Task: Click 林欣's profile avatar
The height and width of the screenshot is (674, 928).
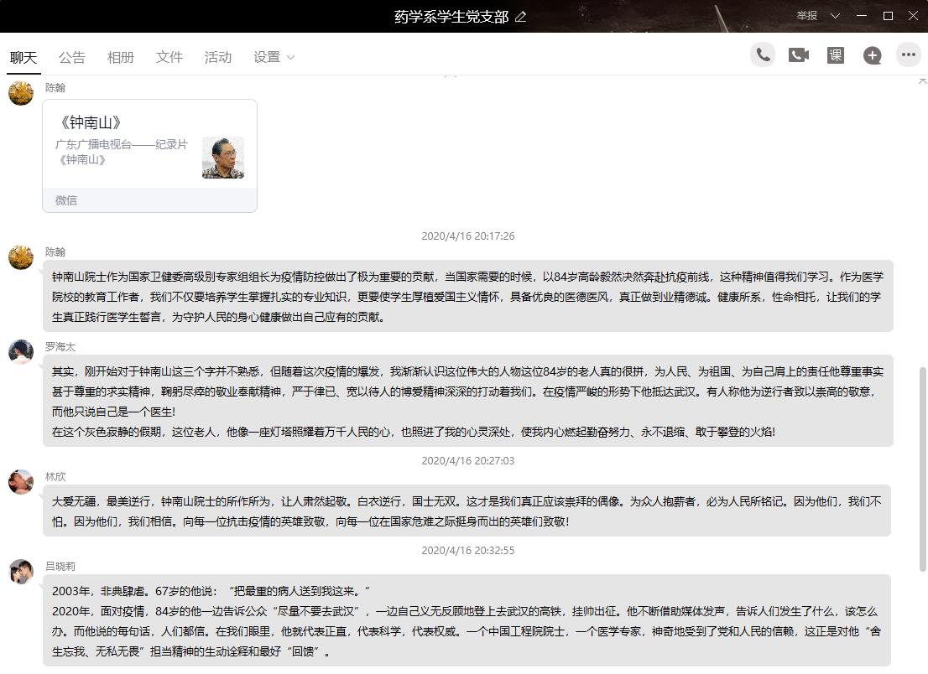Action: [x=21, y=482]
